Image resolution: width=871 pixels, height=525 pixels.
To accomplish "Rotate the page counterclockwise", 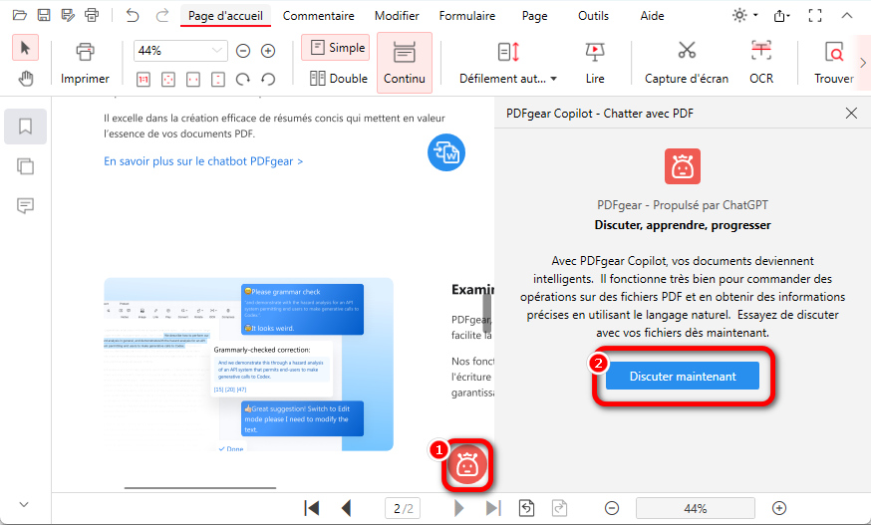I will [x=268, y=80].
